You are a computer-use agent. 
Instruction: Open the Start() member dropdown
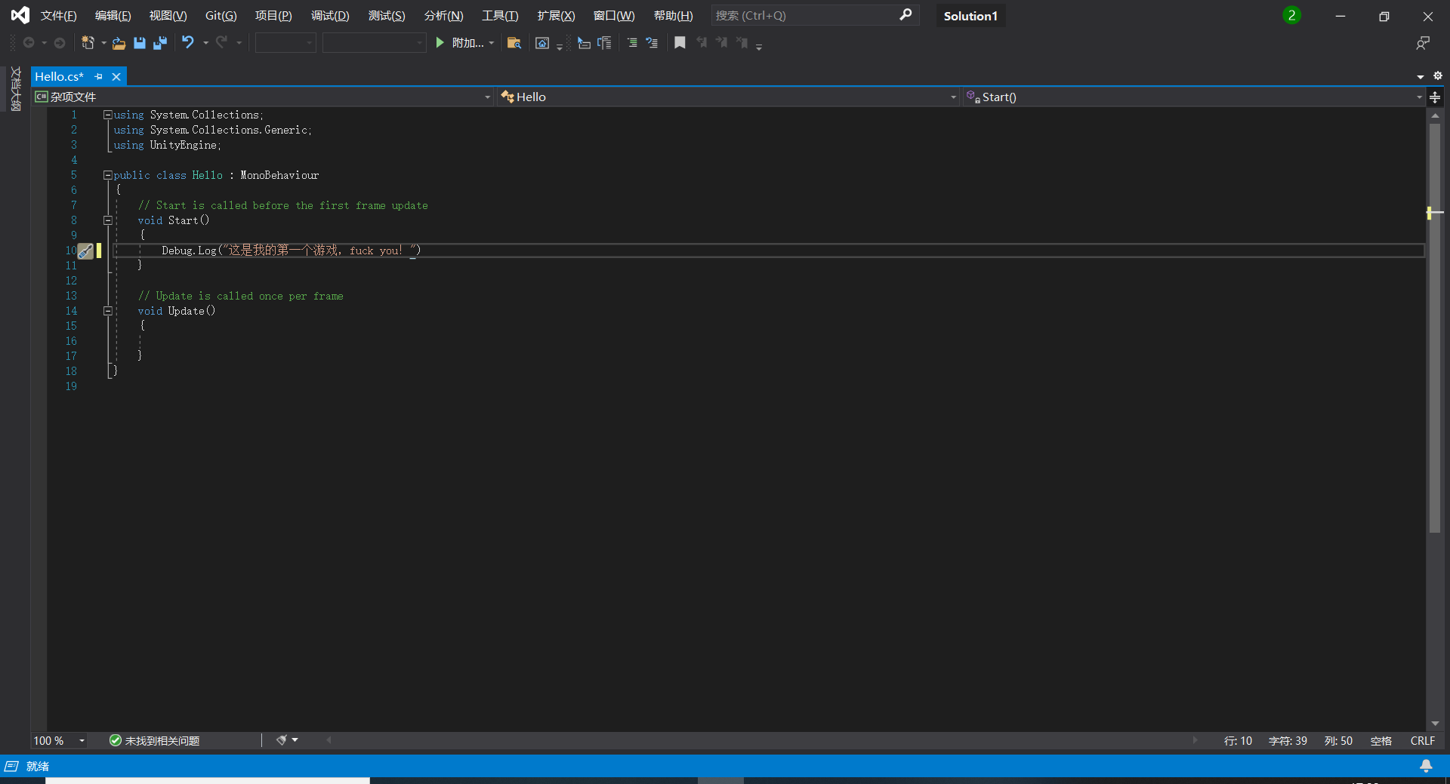click(x=1419, y=97)
